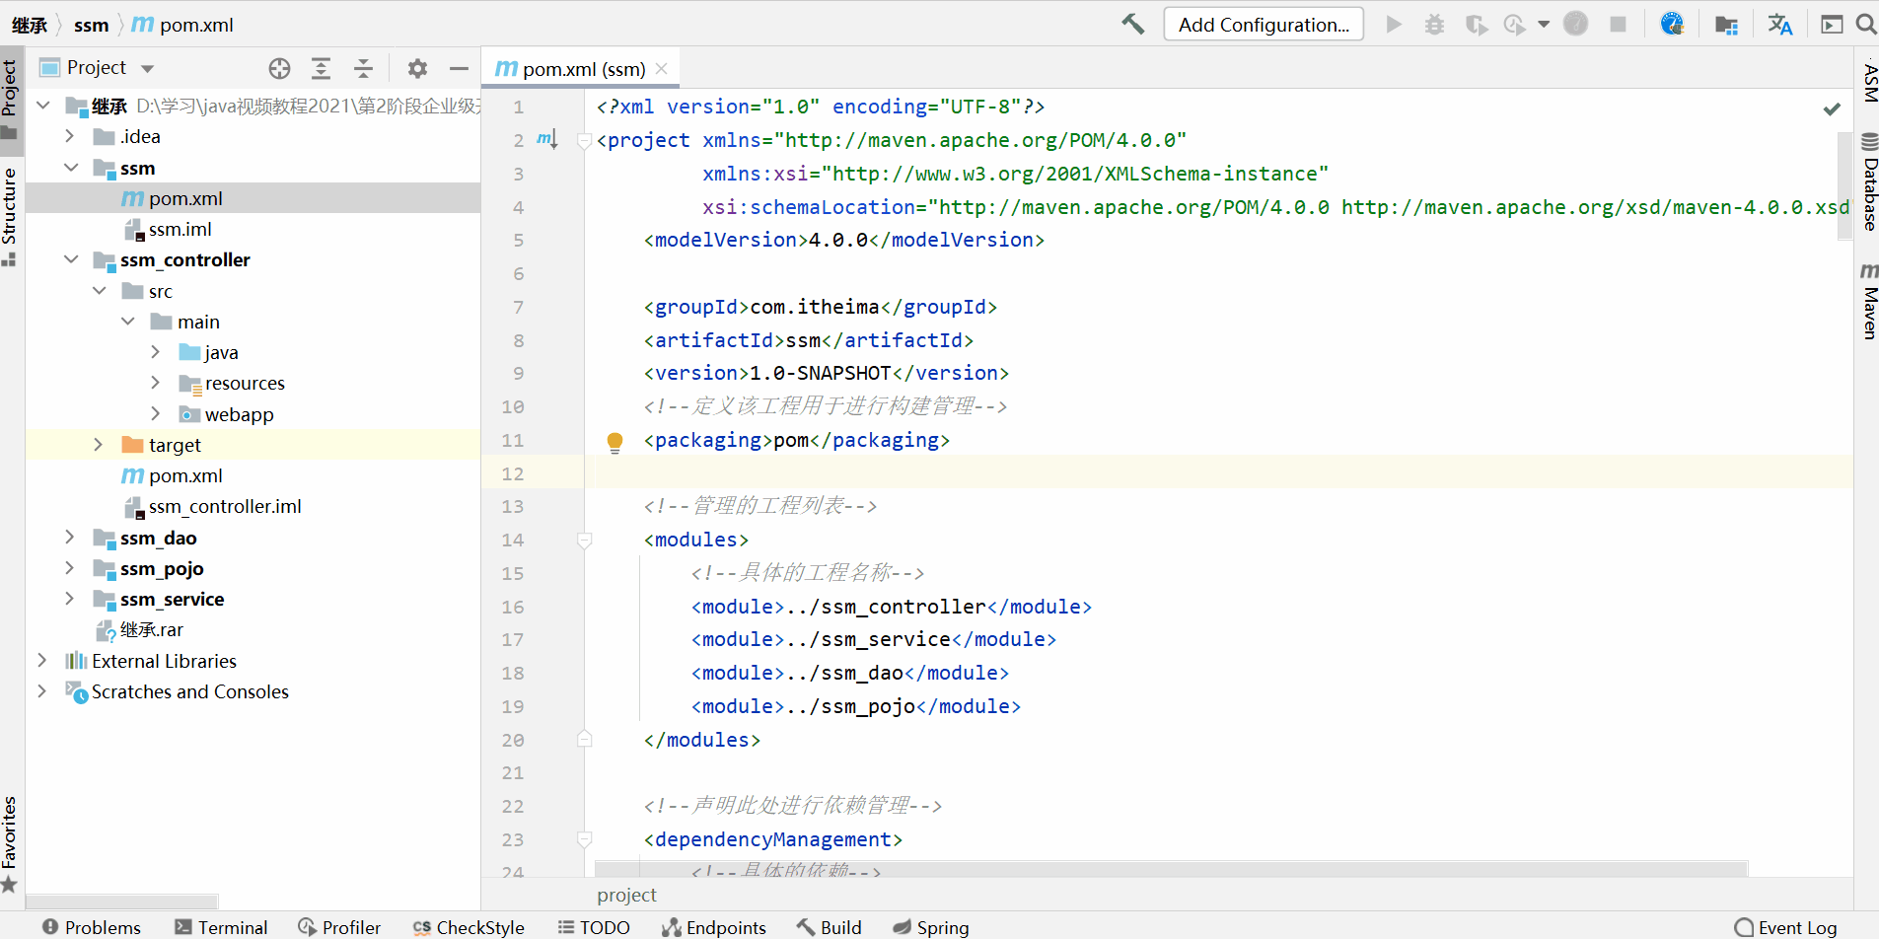
Task: Click the Build Project hammer icon
Action: point(1133,24)
